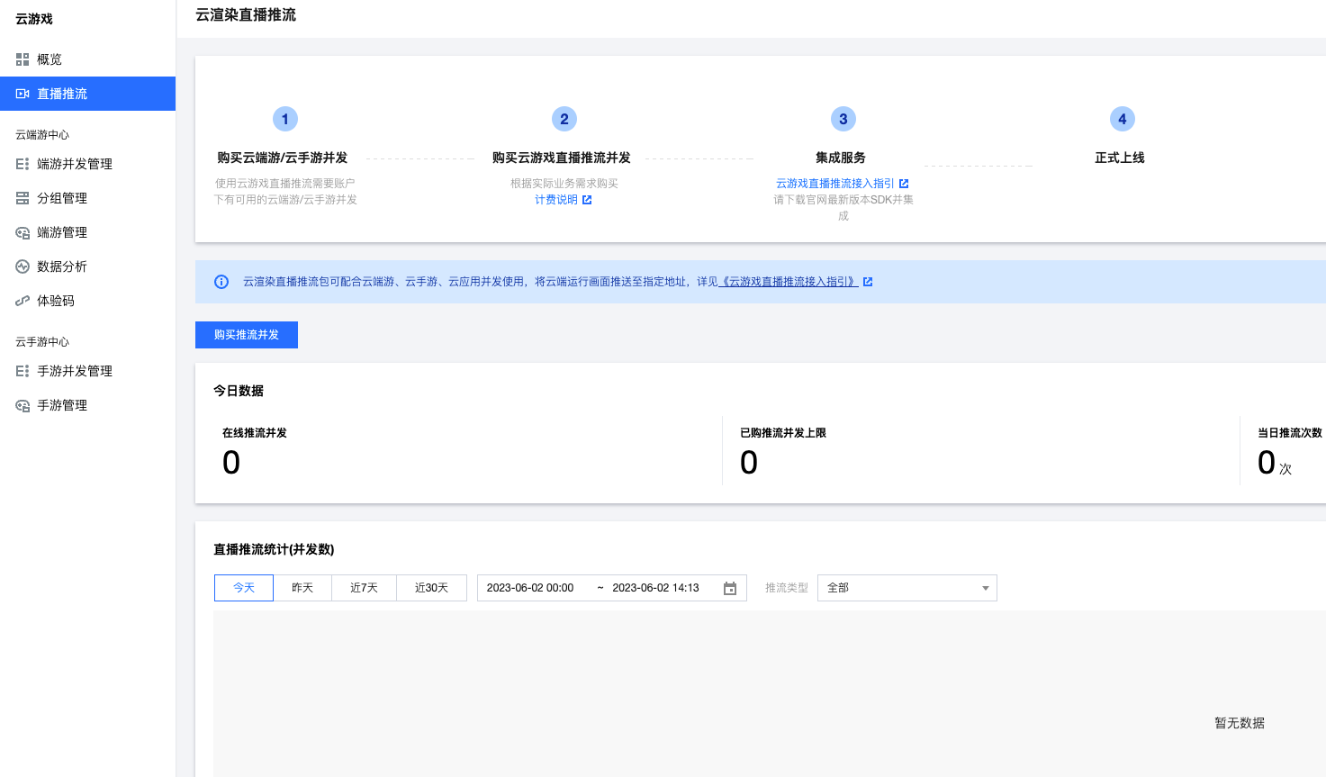The image size is (1326, 777).
Task: Open the 计费说明 link
Action: click(556, 200)
